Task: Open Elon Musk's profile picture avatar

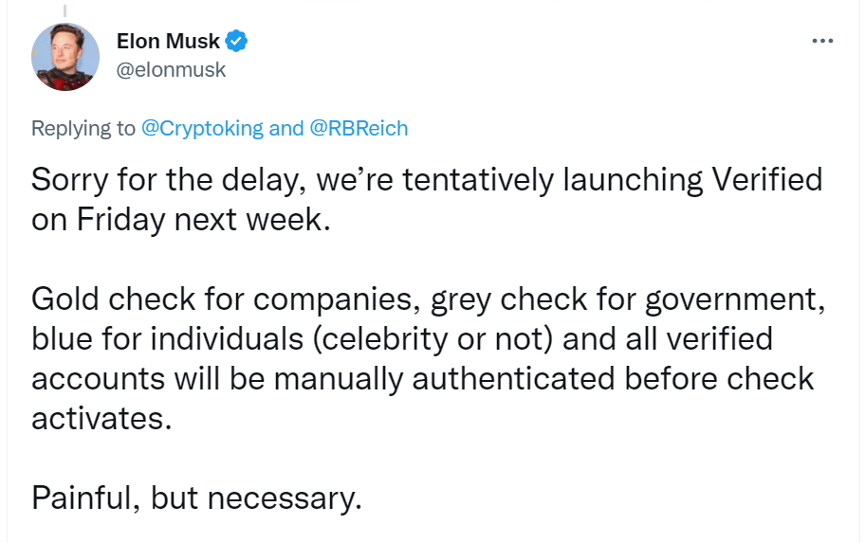Action: (x=64, y=56)
